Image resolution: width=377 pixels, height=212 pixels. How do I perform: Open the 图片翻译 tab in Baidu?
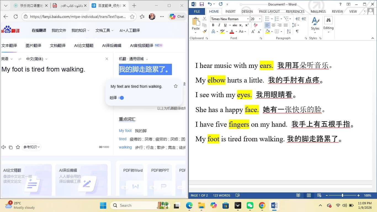(33, 46)
